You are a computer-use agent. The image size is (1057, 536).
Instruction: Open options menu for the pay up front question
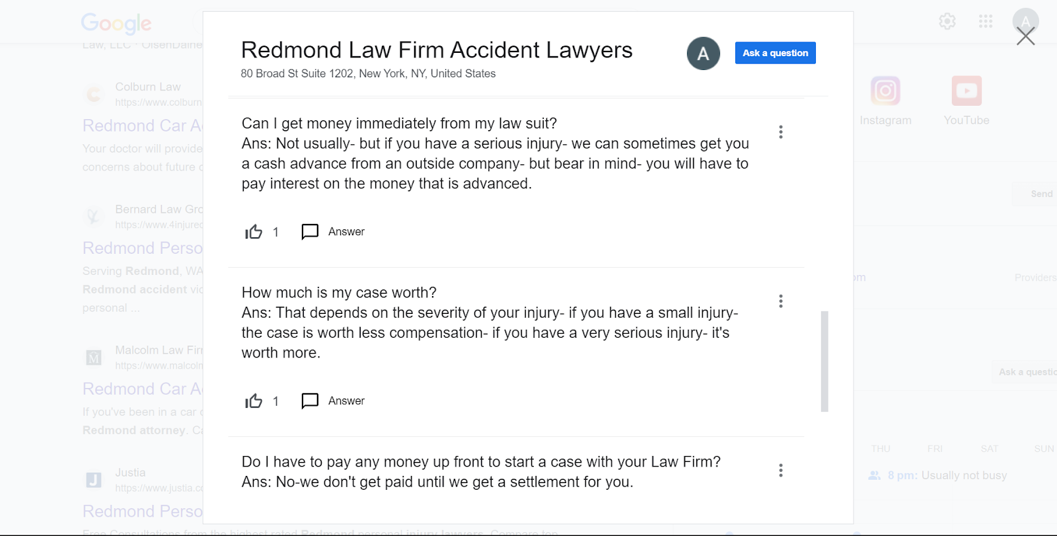tap(781, 471)
